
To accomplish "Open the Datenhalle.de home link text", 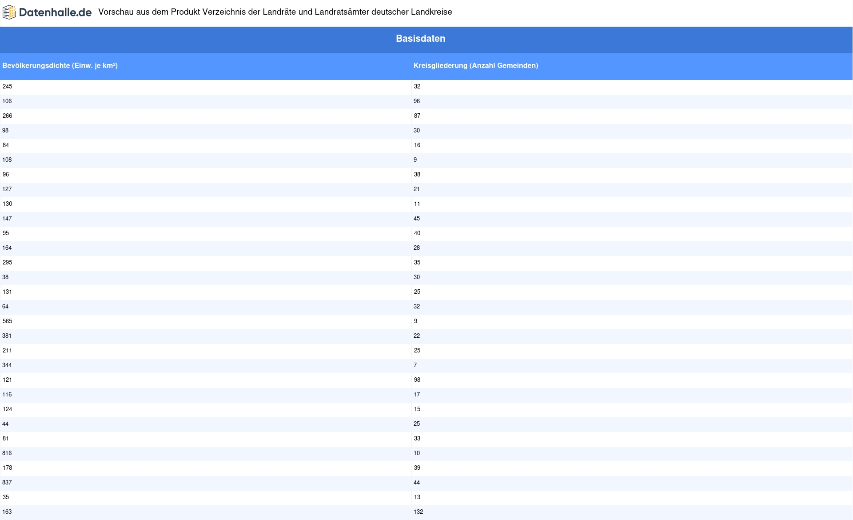I will coord(55,12).
